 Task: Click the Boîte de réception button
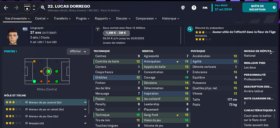(260, 7)
